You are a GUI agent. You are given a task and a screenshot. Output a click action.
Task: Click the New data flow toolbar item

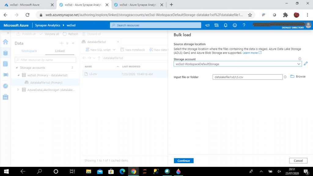[x=159, y=50]
